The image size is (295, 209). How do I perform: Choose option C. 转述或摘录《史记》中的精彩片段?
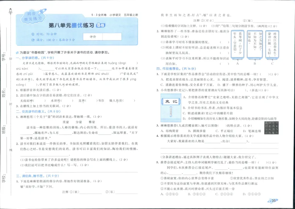[208, 113]
